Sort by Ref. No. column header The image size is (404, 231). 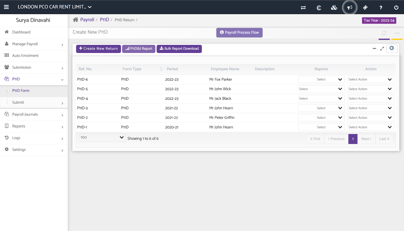(x=85, y=69)
